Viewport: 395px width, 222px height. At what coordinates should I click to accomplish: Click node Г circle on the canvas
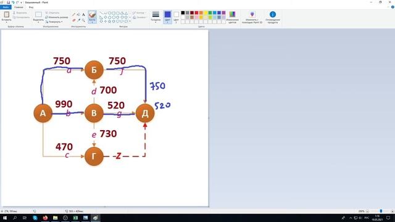click(x=94, y=156)
